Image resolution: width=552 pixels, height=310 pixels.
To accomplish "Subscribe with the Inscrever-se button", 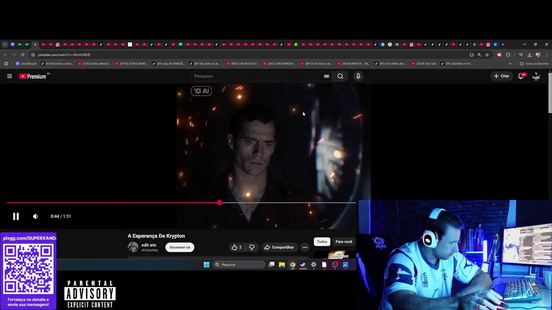I will [180, 247].
